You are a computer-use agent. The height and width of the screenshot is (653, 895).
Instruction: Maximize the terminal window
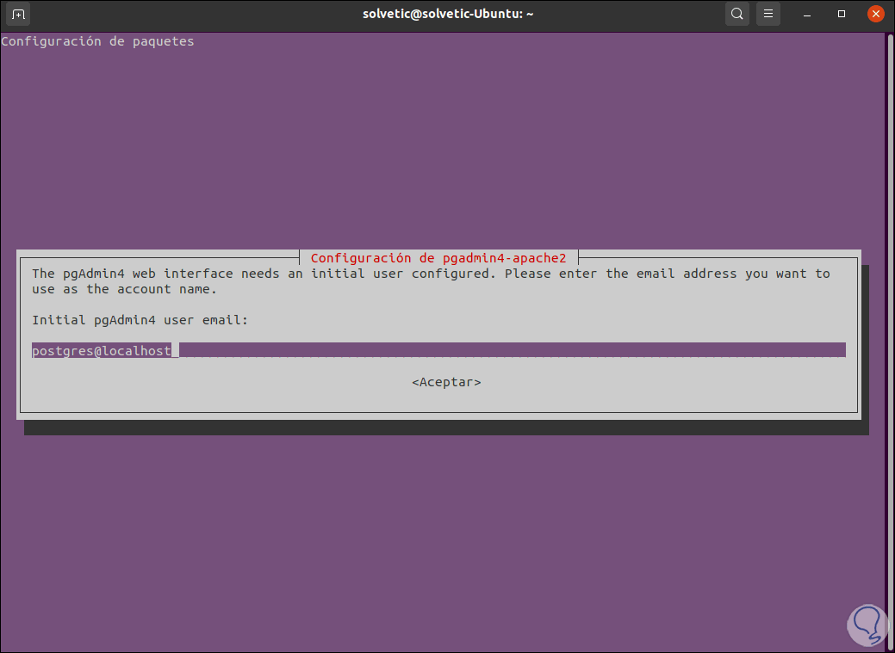tap(841, 14)
